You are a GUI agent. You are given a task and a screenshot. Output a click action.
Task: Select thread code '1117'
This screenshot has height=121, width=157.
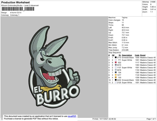137,63
